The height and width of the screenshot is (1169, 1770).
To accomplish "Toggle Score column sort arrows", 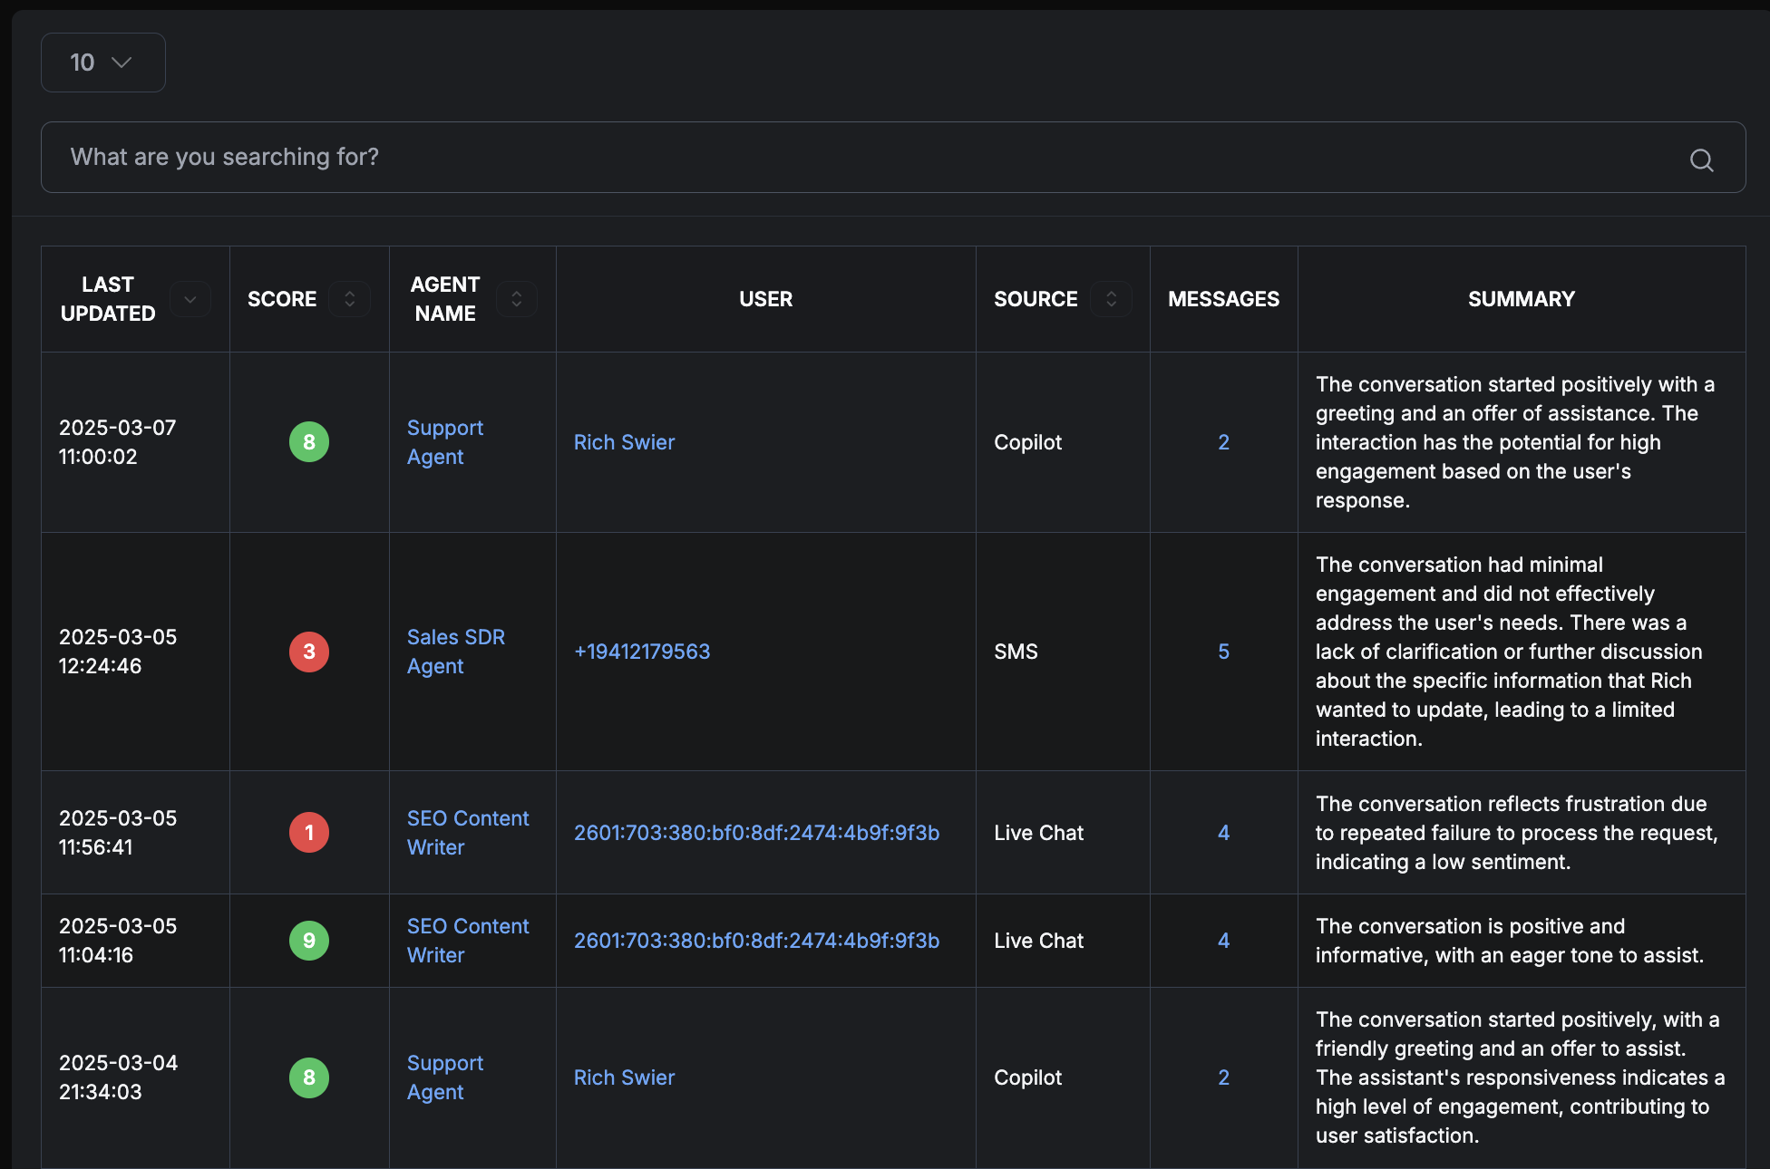I will tap(349, 299).
